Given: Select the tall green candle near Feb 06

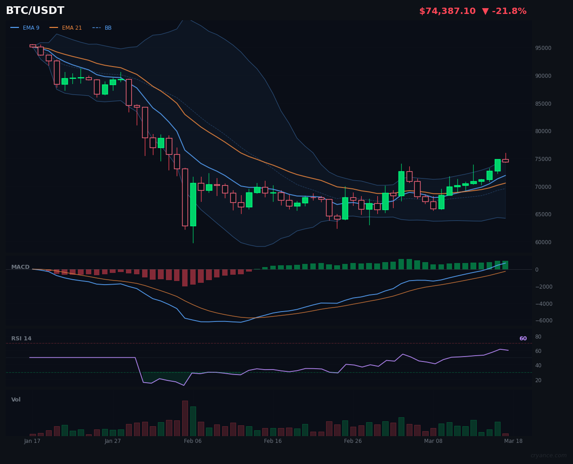Looking at the screenshot, I should point(193,205).
